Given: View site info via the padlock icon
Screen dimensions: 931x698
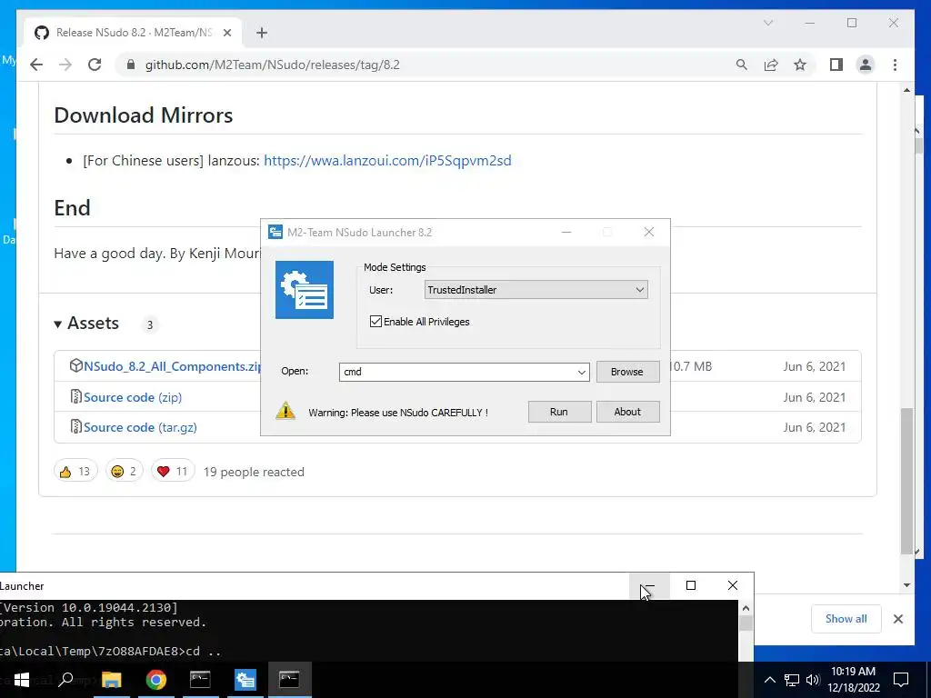Looking at the screenshot, I should point(131,65).
